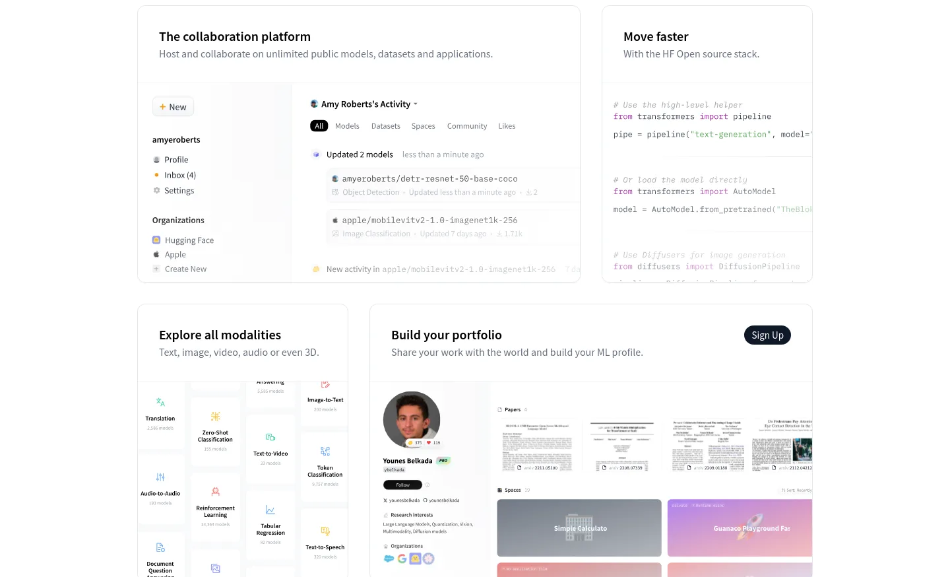The height and width of the screenshot is (577, 950).
Task: Go to the Spaces activity tab
Action: coord(424,126)
